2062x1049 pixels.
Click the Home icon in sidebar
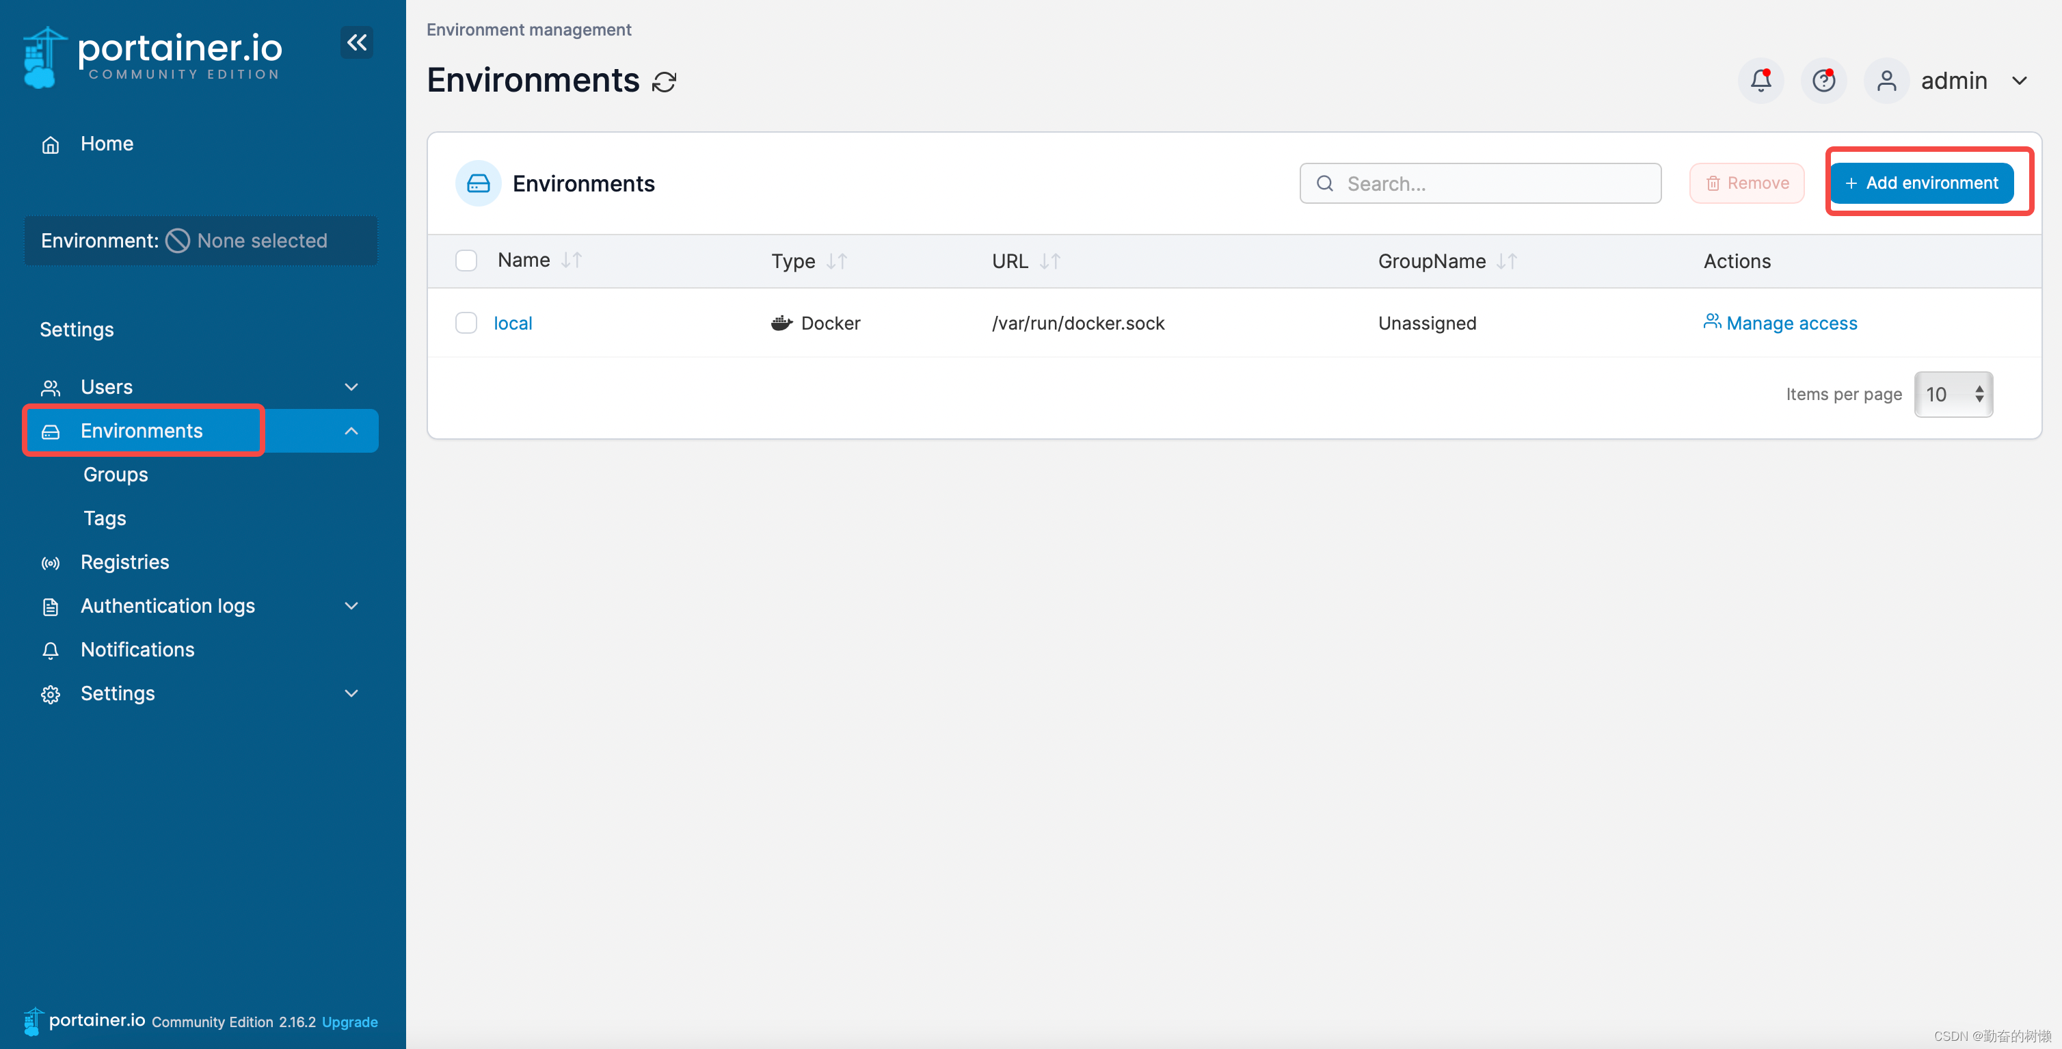(51, 145)
